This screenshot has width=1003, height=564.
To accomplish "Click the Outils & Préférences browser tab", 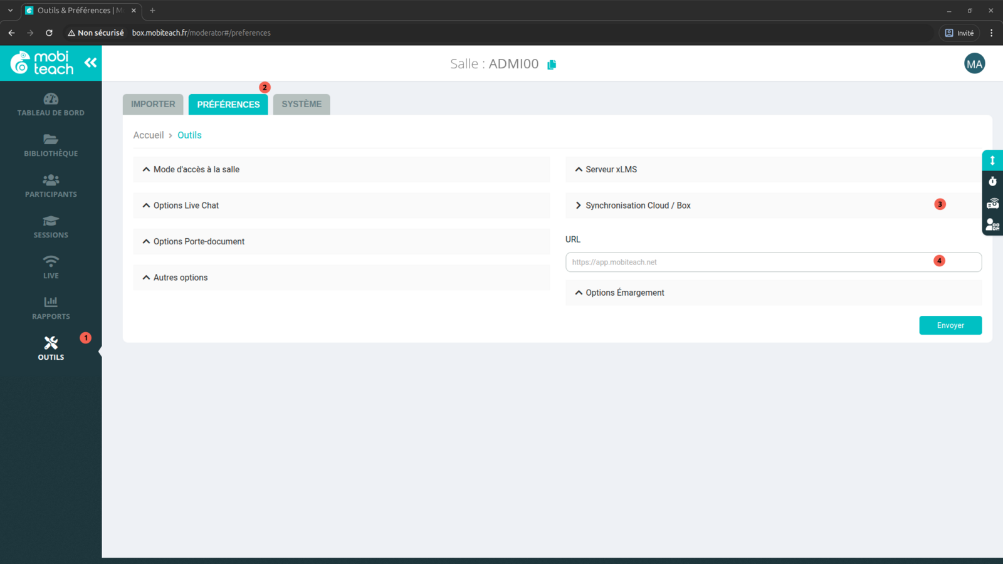I will point(80,11).
